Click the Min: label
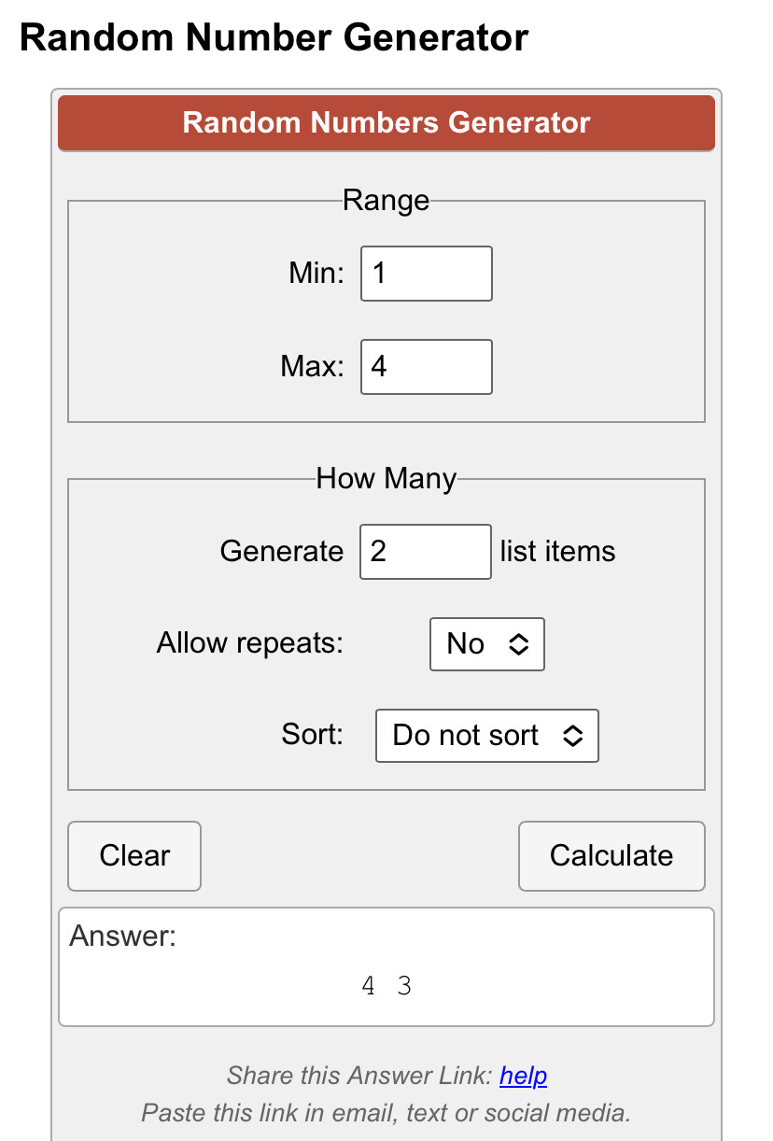The height and width of the screenshot is (1141, 773). [x=316, y=274]
